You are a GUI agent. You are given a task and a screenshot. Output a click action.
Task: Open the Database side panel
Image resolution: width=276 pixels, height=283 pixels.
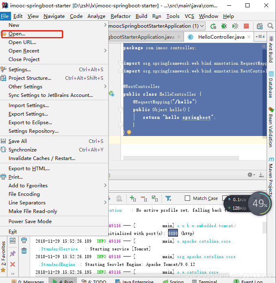pyautogui.click(x=271, y=85)
